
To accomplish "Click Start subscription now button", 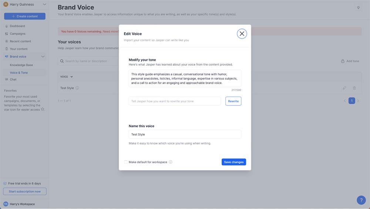I will tap(25, 191).
